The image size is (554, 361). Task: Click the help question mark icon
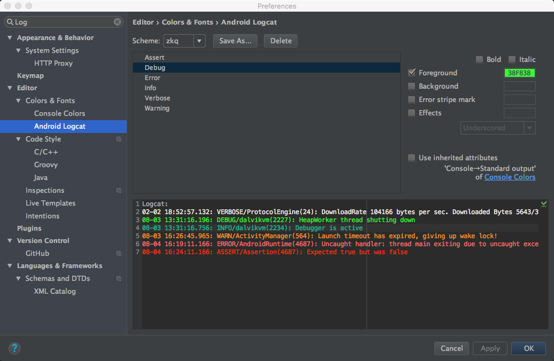[x=14, y=348]
